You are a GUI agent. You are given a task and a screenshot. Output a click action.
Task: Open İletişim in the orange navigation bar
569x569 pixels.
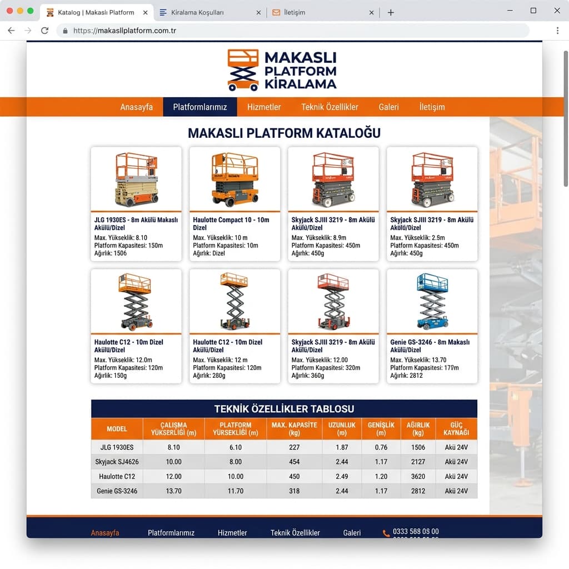[432, 107]
